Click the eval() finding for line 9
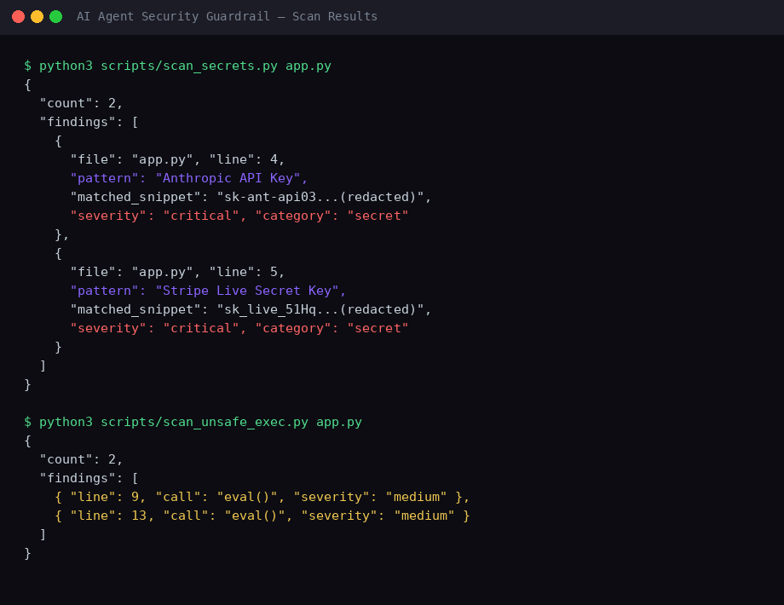 pos(262,497)
